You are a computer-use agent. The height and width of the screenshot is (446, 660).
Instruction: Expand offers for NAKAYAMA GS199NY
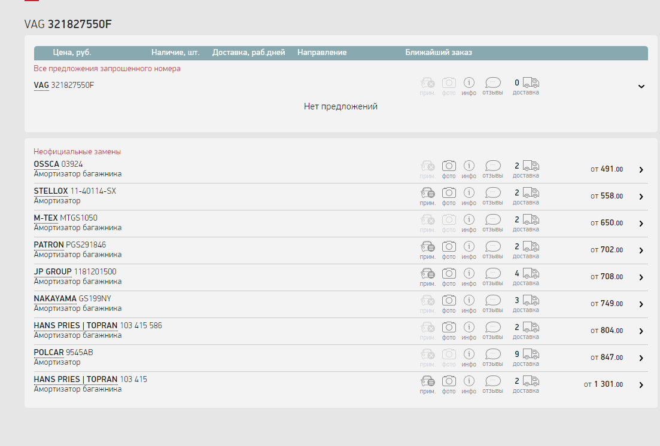(x=641, y=304)
